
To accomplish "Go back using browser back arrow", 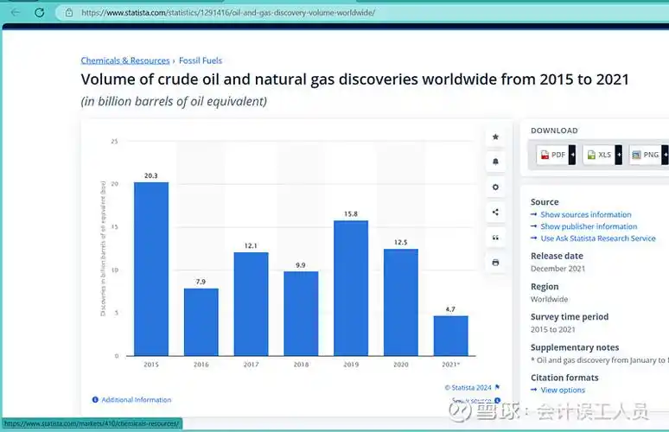I will pyautogui.click(x=15, y=13).
